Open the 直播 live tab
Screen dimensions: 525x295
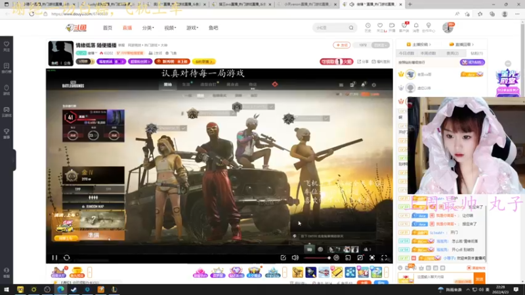(127, 28)
